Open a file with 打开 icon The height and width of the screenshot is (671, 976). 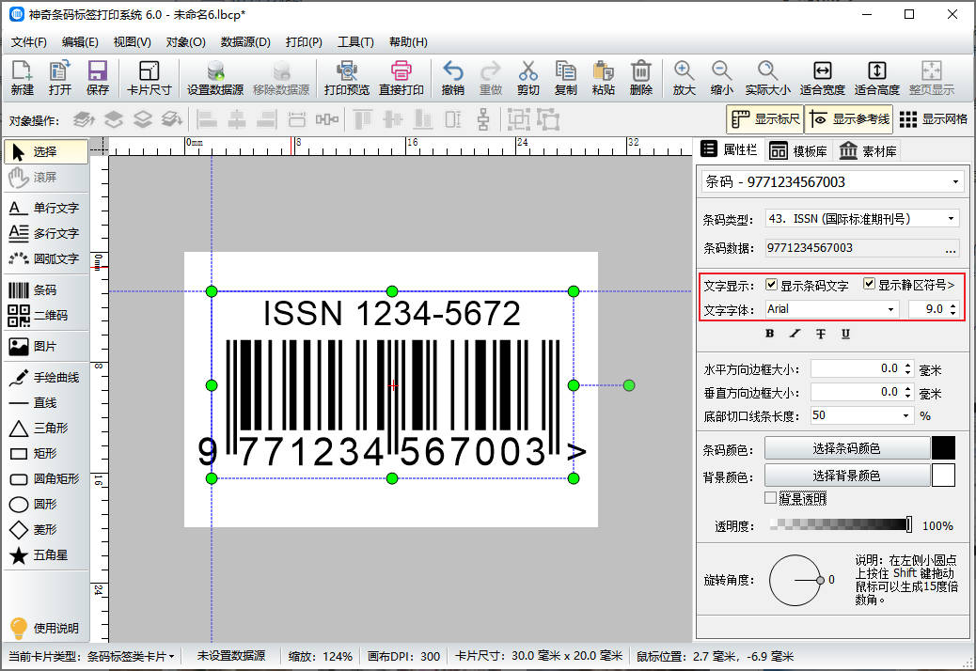click(60, 78)
